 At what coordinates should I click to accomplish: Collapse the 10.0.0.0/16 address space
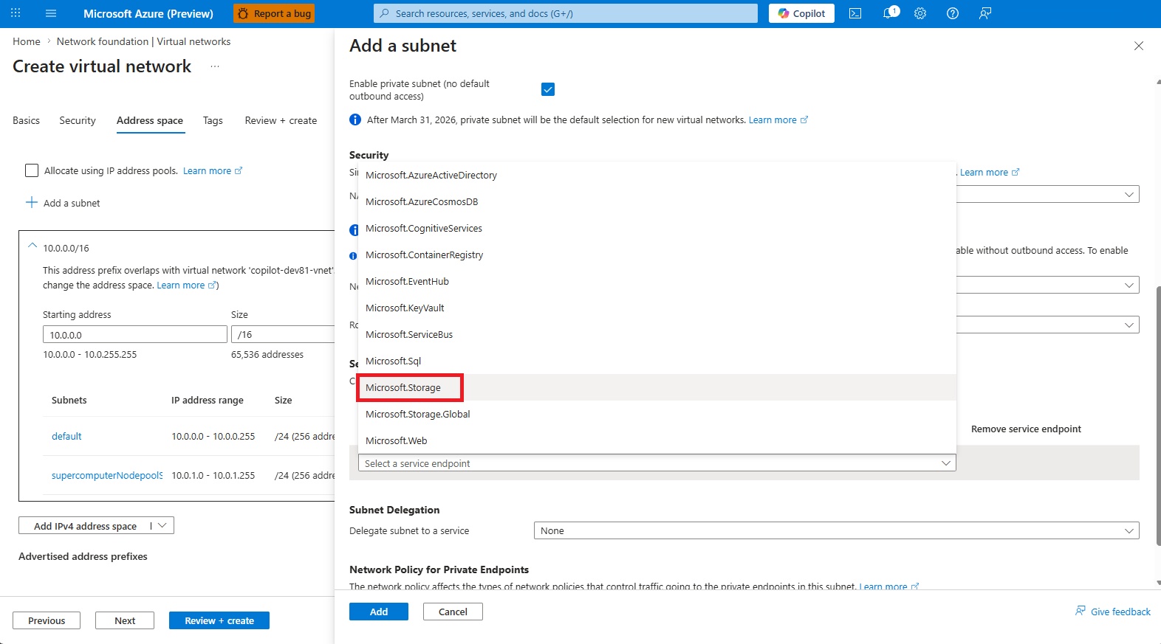tap(32, 246)
